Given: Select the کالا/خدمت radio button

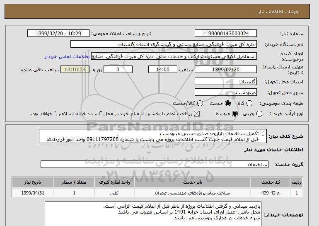Looking at the screenshot, I should 200,103.
